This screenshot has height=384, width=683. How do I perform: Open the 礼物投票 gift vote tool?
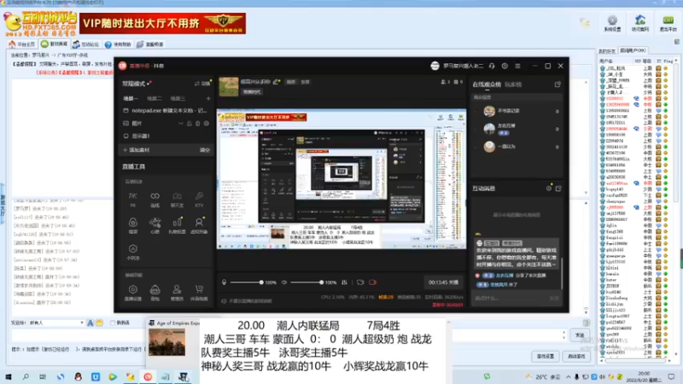click(177, 225)
